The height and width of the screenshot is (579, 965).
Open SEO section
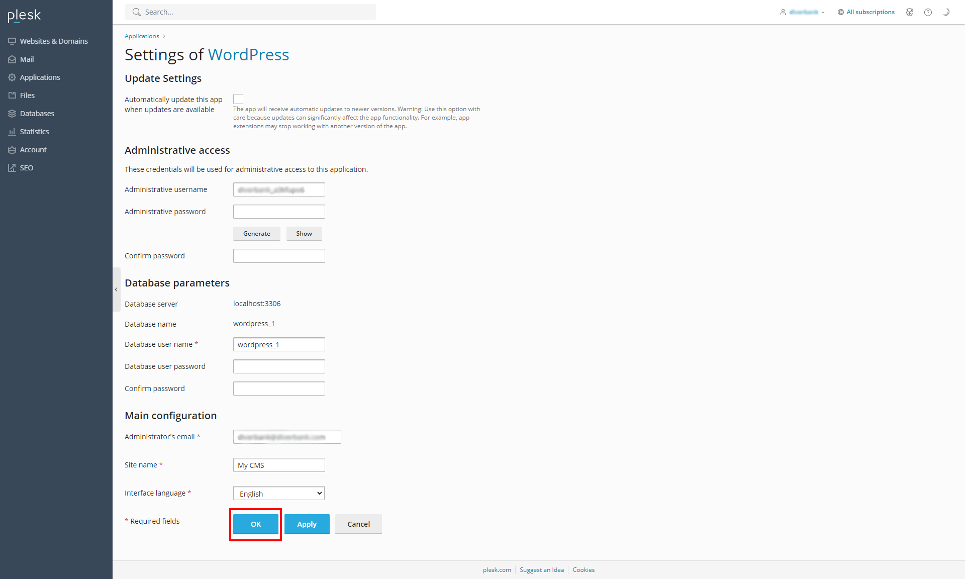point(26,168)
